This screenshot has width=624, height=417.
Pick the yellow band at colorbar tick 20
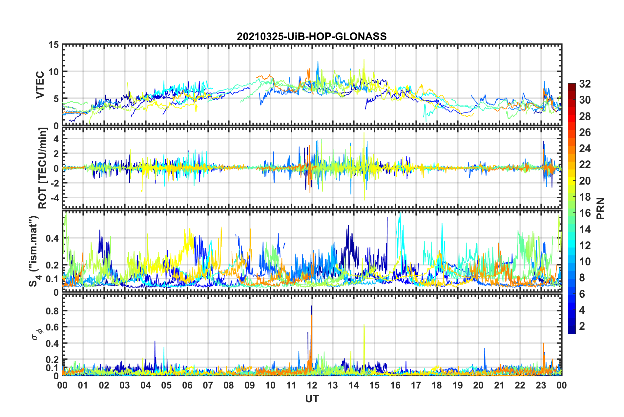pyautogui.click(x=572, y=181)
